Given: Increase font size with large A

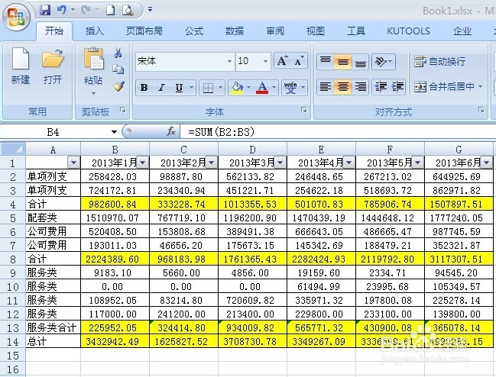Looking at the screenshot, I should tap(282, 60).
